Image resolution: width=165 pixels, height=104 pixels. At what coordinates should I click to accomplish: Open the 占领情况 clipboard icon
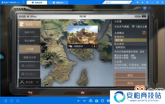[x=144, y=33]
